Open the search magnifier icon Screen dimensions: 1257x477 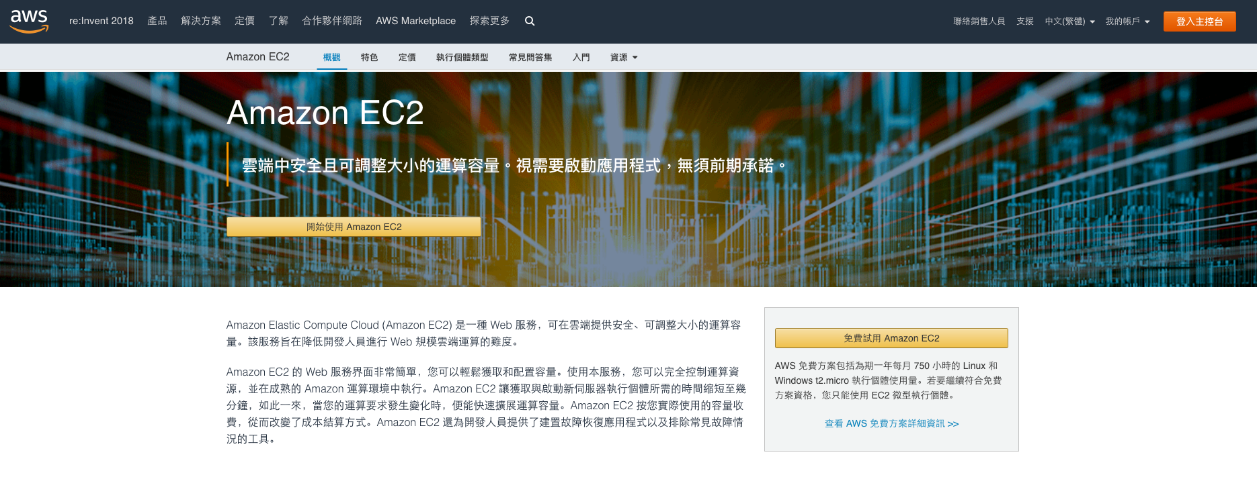coord(530,21)
